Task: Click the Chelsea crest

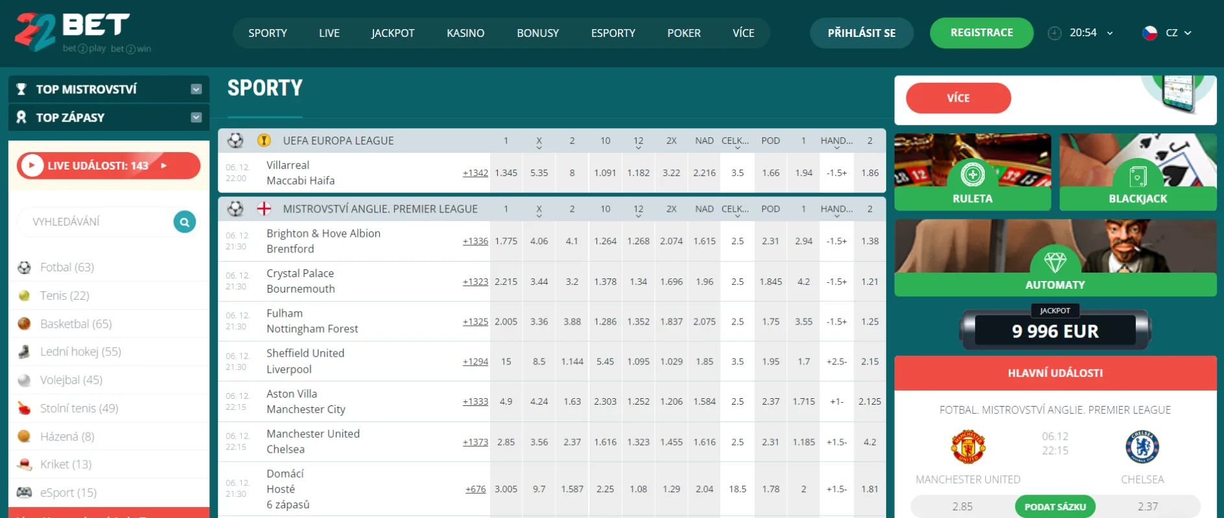Action: pyautogui.click(x=1142, y=447)
